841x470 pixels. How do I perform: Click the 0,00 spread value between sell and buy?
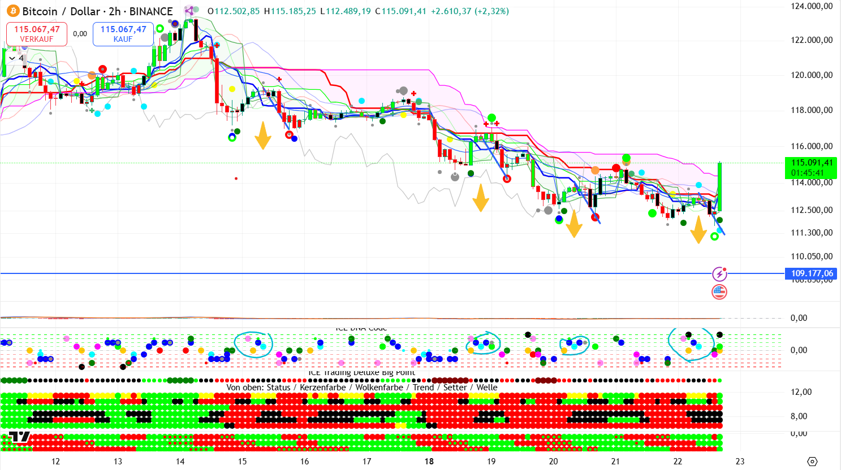80,34
